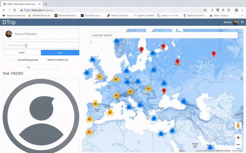Screen dimensions: 246x153
Task: Open the Chrome three-dot menu
Action: [242, 10]
